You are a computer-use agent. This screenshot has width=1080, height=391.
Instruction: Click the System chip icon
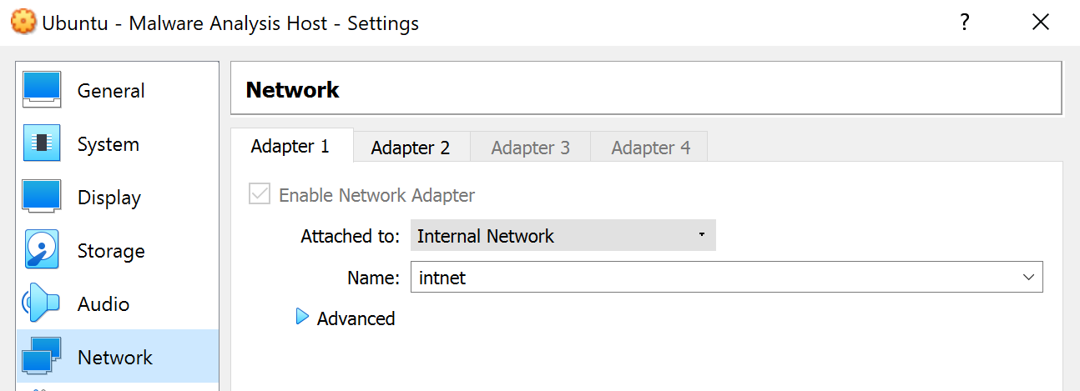(x=42, y=143)
